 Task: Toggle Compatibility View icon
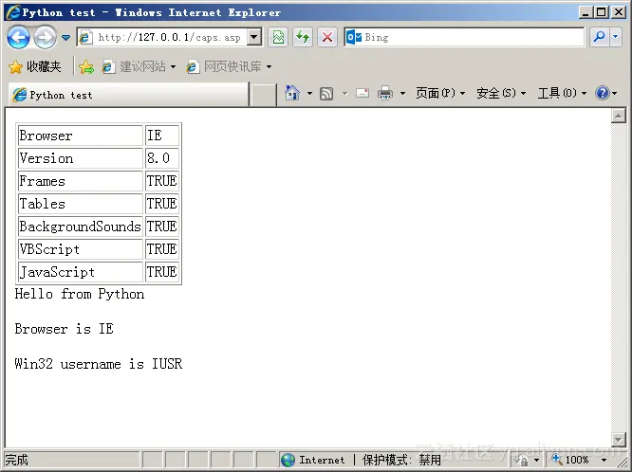[278, 38]
